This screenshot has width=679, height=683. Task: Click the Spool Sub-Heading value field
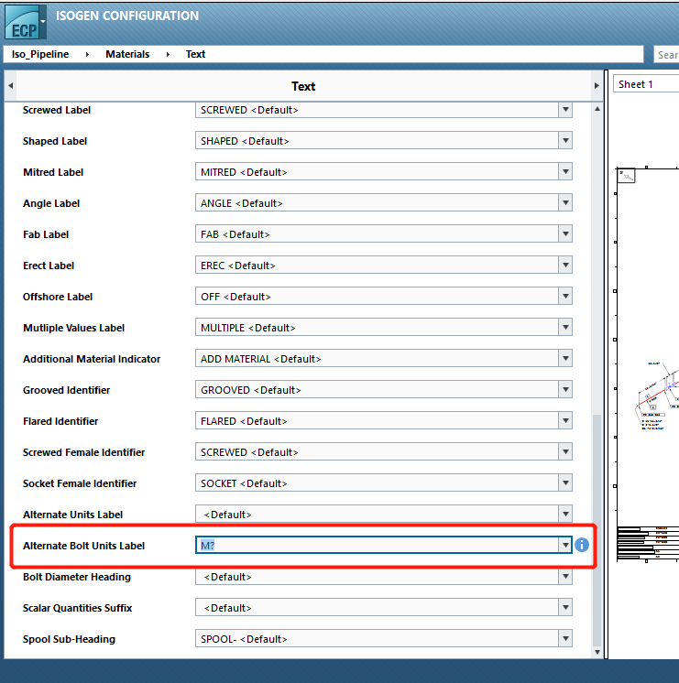(378, 639)
